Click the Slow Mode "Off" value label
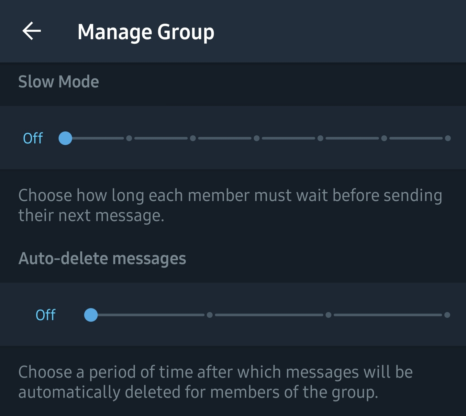 pos(33,138)
